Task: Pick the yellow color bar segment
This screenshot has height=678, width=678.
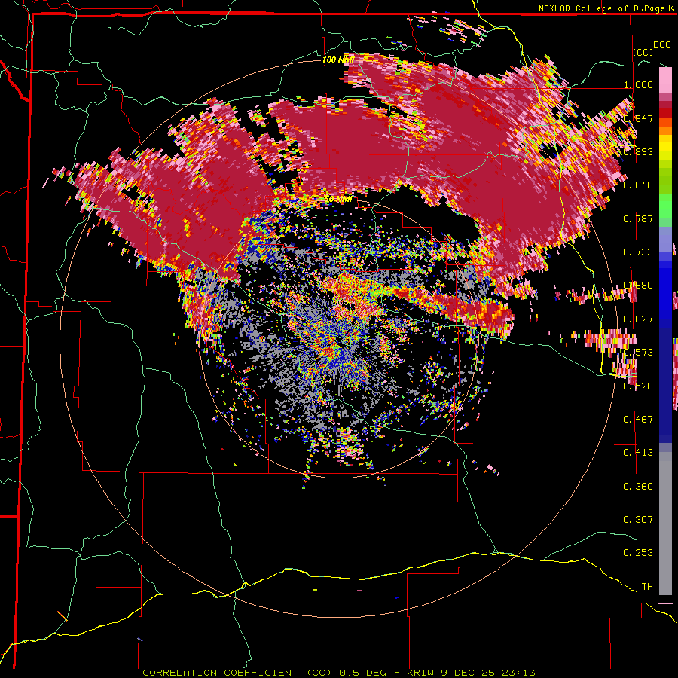Action: 665,148
